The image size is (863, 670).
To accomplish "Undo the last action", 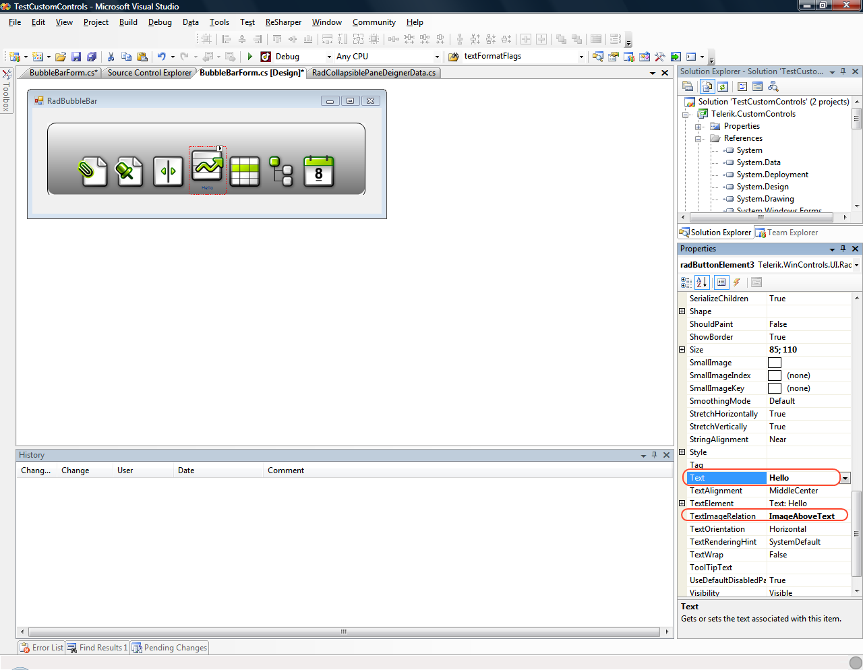I will click(x=161, y=57).
